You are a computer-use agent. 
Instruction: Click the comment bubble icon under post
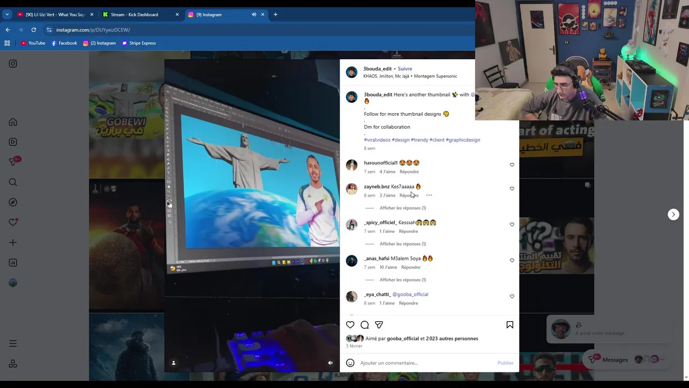pyautogui.click(x=364, y=325)
